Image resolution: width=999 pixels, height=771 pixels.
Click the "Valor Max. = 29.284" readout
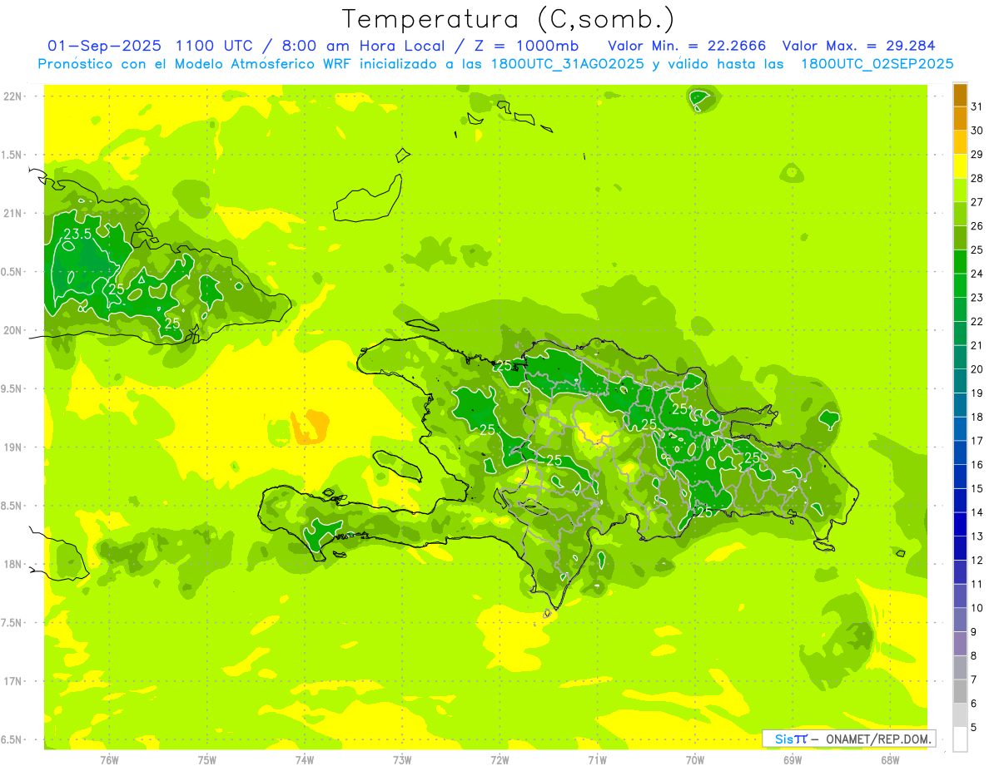(858, 46)
